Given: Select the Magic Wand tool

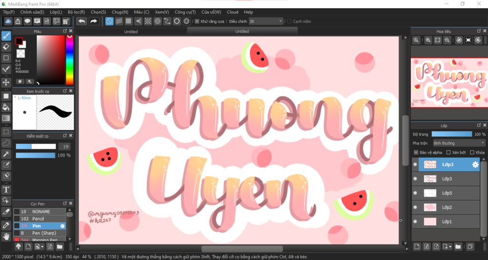Looking at the screenshot, I should [6, 154].
